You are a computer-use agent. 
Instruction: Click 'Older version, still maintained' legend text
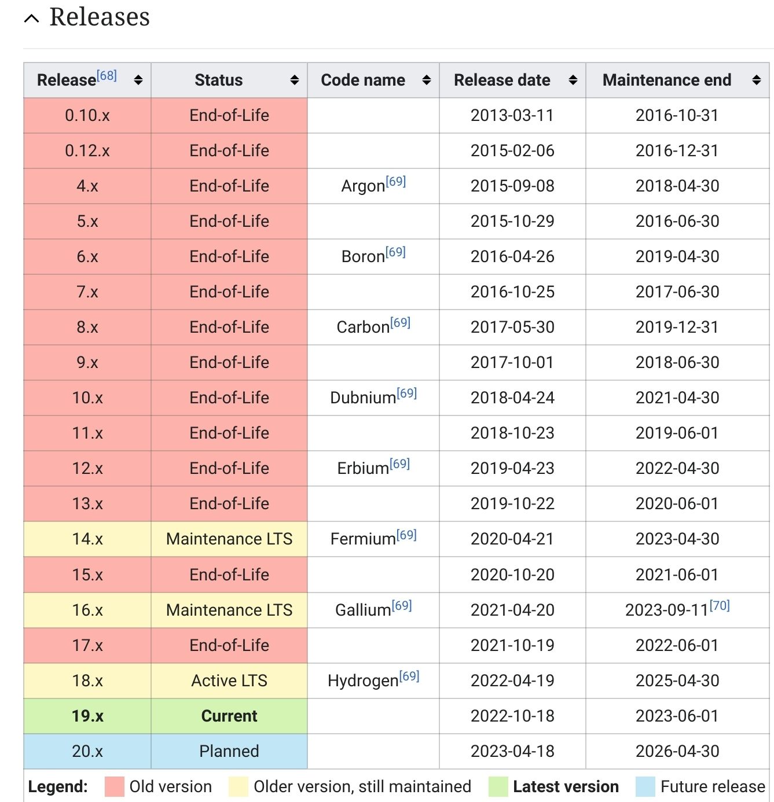click(x=362, y=787)
